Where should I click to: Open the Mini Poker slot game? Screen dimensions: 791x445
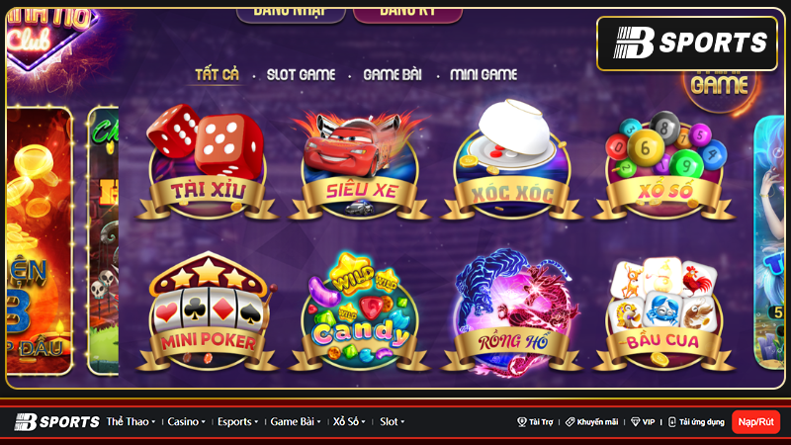click(208, 311)
